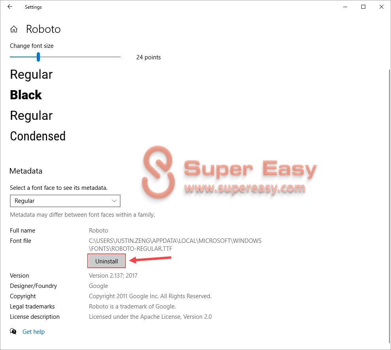Click the Copyright 2011 Google Inc. text
The width and height of the screenshot is (391, 350).
coord(150,296)
